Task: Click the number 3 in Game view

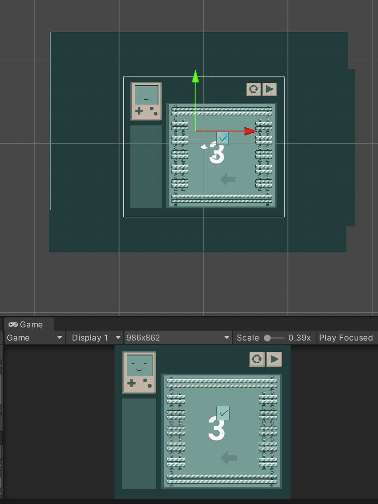Action: 216,428
